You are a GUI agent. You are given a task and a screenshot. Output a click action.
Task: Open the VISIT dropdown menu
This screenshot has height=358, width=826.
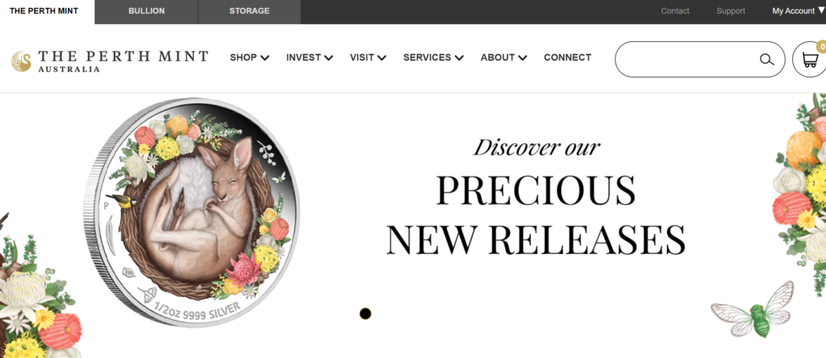pos(368,57)
